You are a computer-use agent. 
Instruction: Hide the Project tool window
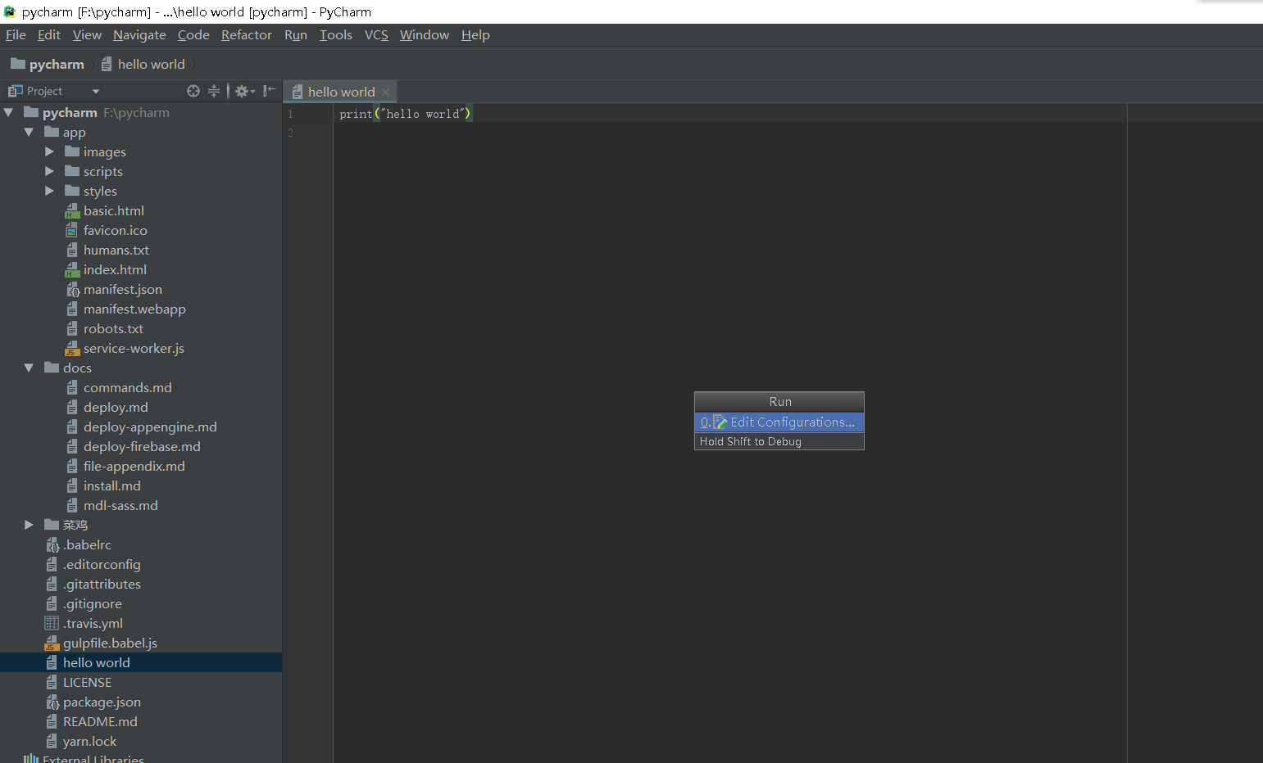click(x=269, y=91)
